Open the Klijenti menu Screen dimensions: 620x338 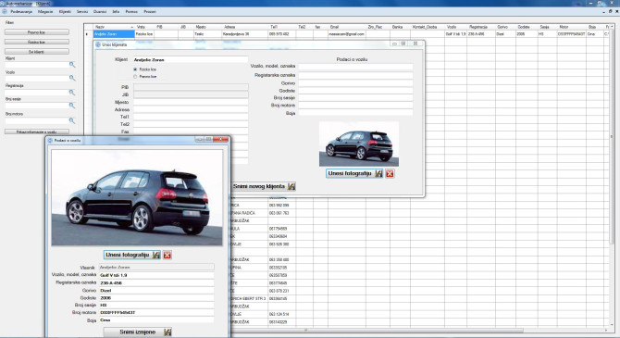[x=65, y=11]
